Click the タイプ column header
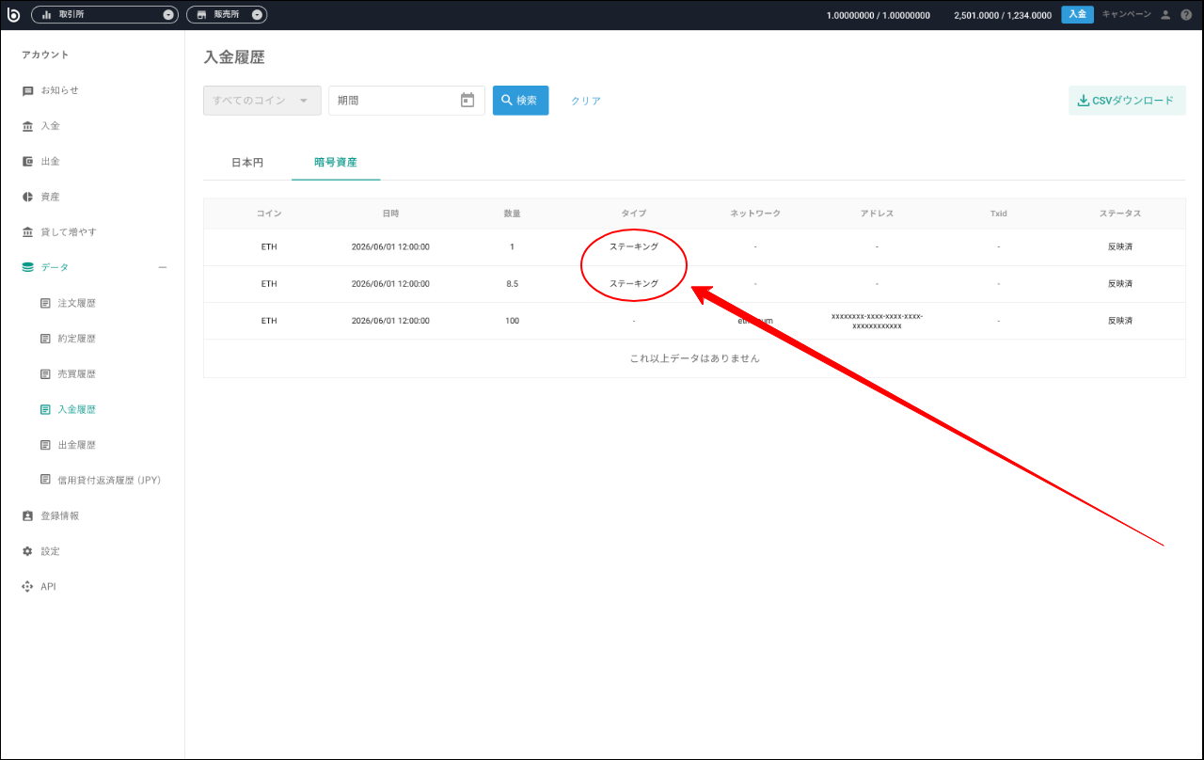The height and width of the screenshot is (760, 1204). tap(634, 214)
